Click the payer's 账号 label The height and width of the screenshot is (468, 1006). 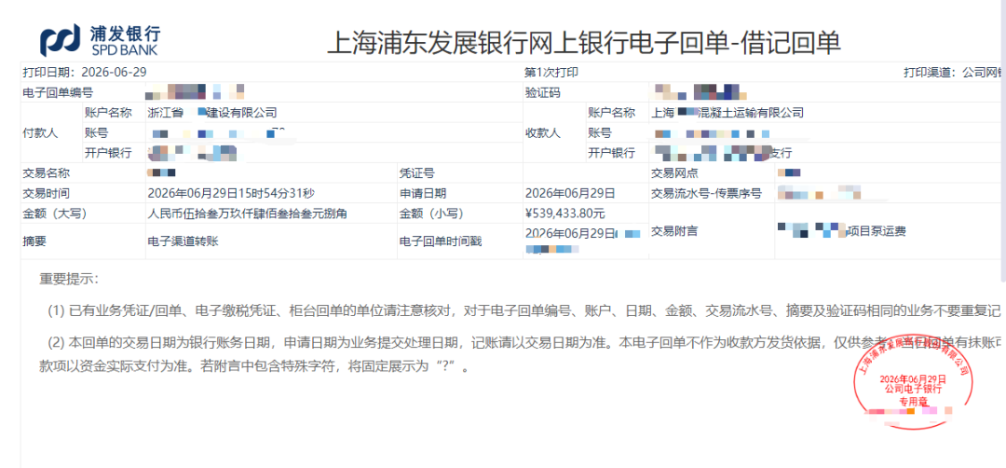coord(96,133)
